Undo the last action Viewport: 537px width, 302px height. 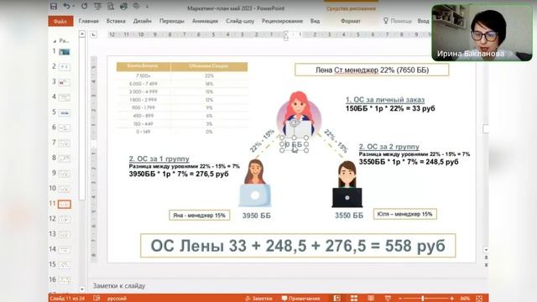(x=66, y=6)
